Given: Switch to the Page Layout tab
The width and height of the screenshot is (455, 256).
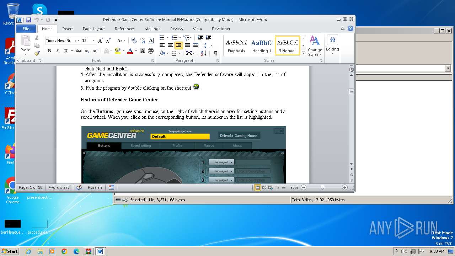Looking at the screenshot, I should coord(94,29).
